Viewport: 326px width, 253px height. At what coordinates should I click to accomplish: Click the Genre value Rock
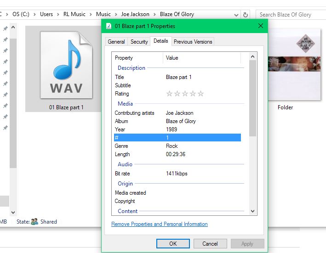172,146
